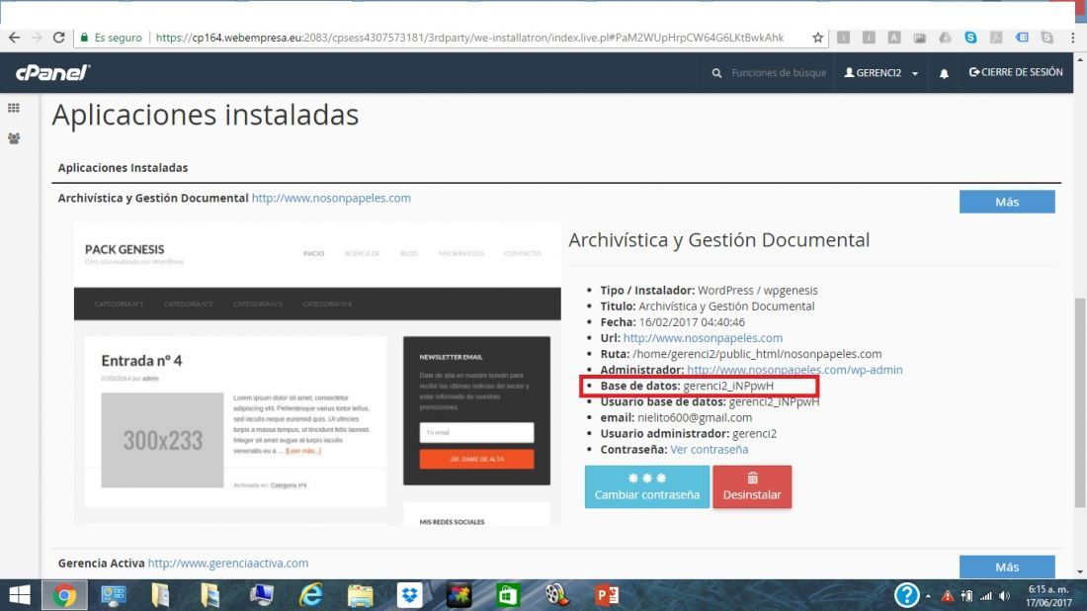1087x611 pixels.
Task: Click email value nielito600@gmail.com
Action: coord(695,417)
